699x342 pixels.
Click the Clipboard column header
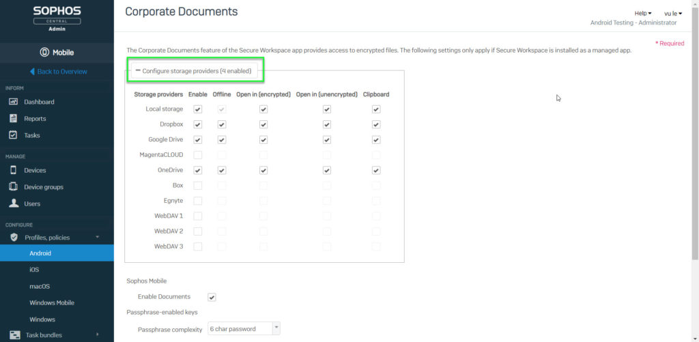click(376, 94)
